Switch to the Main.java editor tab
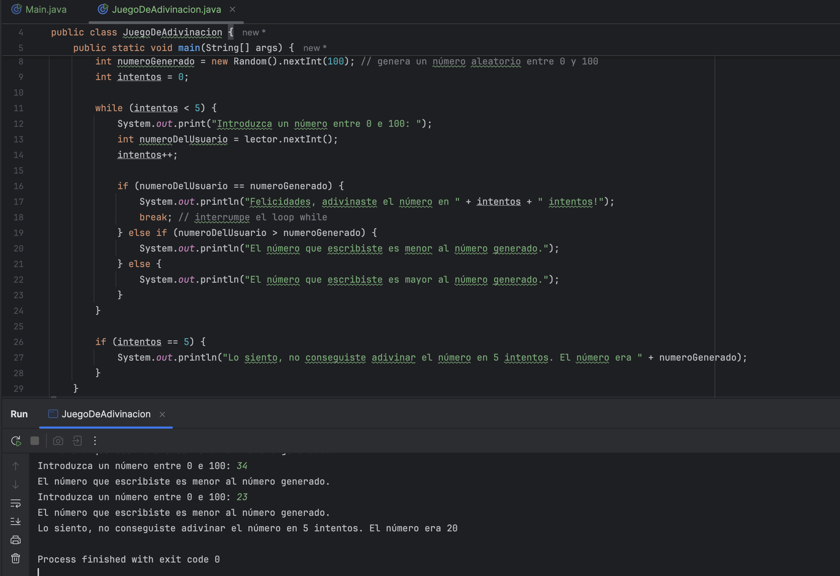This screenshot has width=840, height=576. pyautogui.click(x=39, y=10)
